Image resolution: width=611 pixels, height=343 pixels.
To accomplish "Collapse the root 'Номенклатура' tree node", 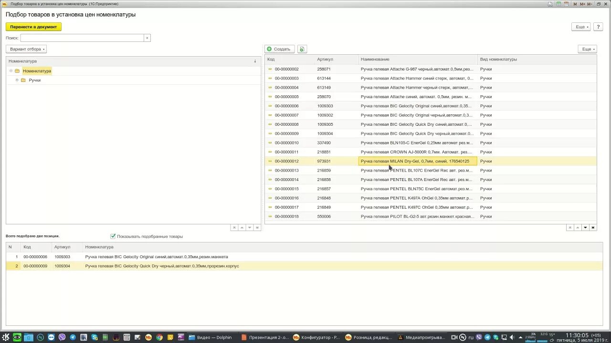I will coord(11,71).
